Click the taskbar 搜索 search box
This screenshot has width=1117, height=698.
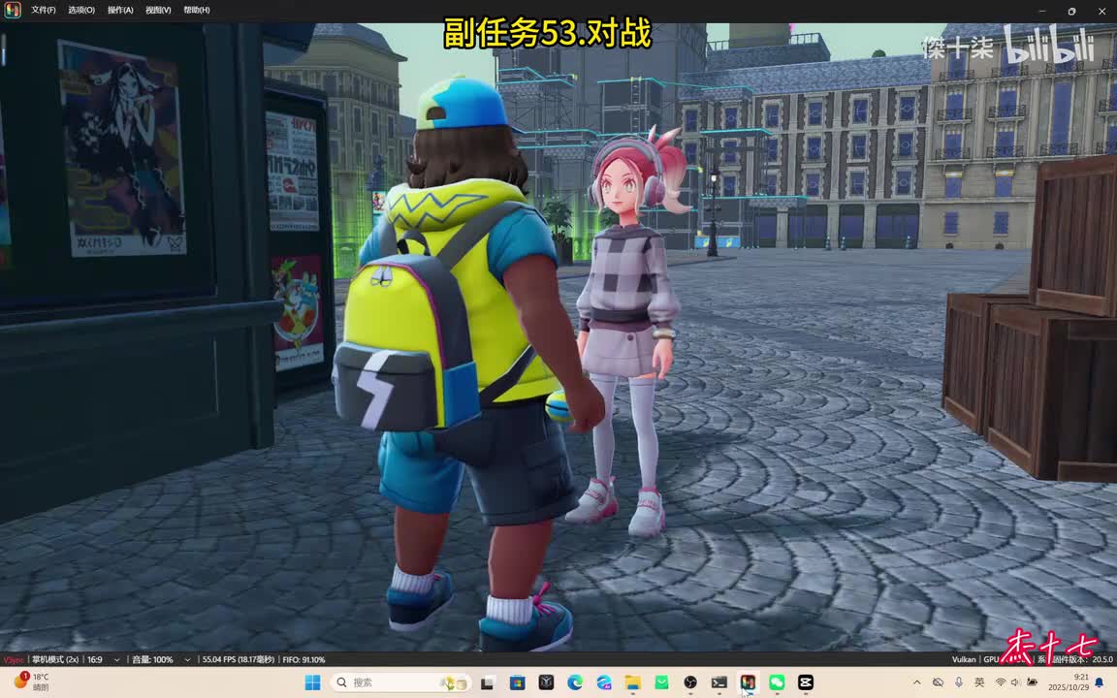coord(400,682)
